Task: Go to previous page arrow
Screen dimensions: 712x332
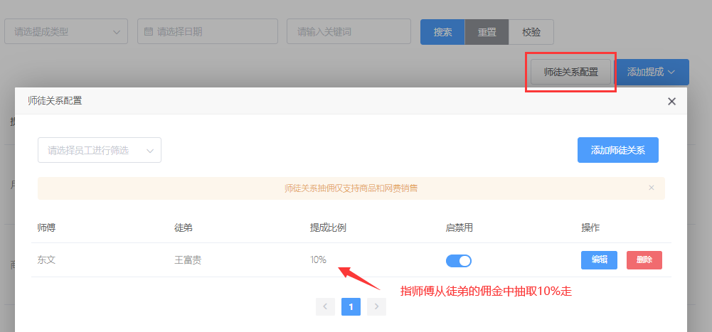Action: tap(325, 306)
